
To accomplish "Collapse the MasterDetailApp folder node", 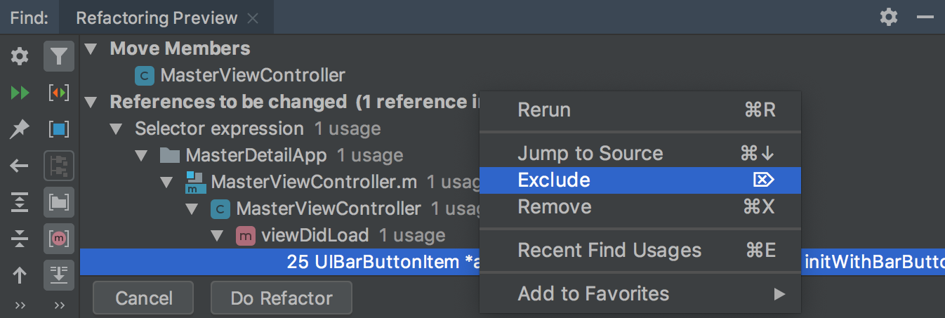I will coord(141,154).
